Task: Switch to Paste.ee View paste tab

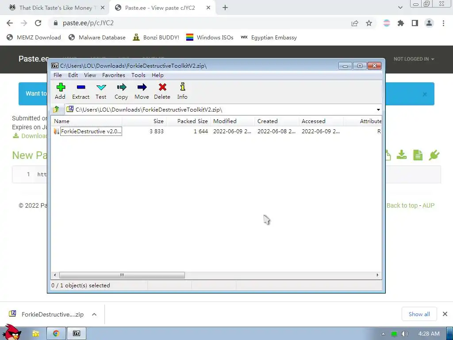Action: click(x=160, y=8)
